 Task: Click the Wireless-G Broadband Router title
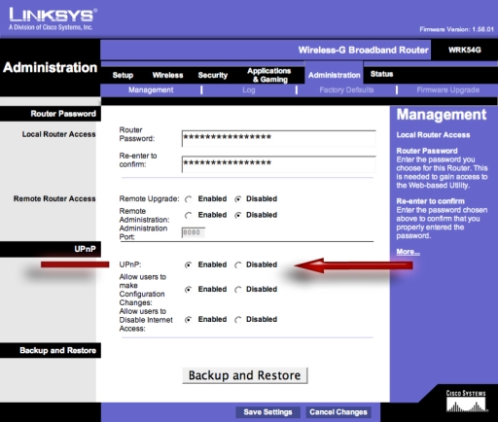[363, 50]
